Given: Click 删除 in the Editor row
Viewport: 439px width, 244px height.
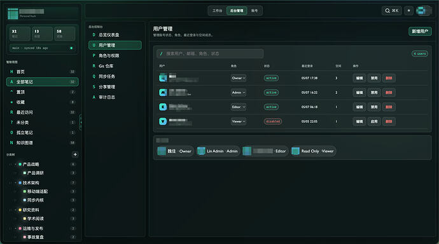Looking at the screenshot, I should (x=389, y=107).
